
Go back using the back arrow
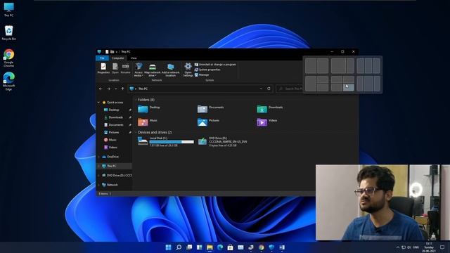coord(101,89)
